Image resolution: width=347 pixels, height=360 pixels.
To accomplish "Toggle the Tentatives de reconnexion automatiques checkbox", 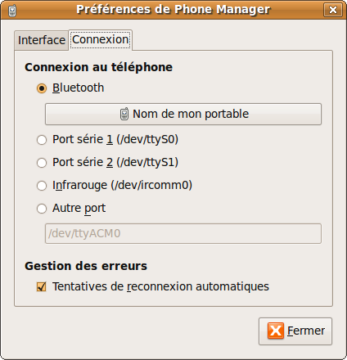I will coord(42,286).
